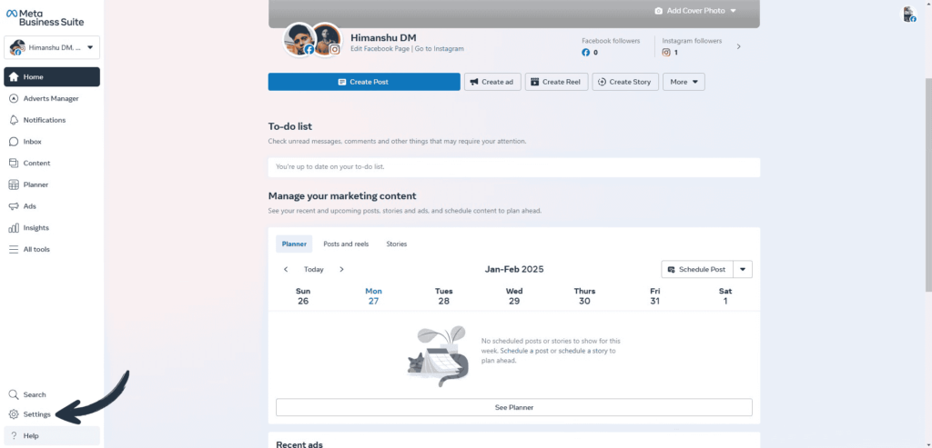The image size is (932, 448).
Task: Open the Schedule Post dropdown arrow
Action: pyautogui.click(x=743, y=269)
